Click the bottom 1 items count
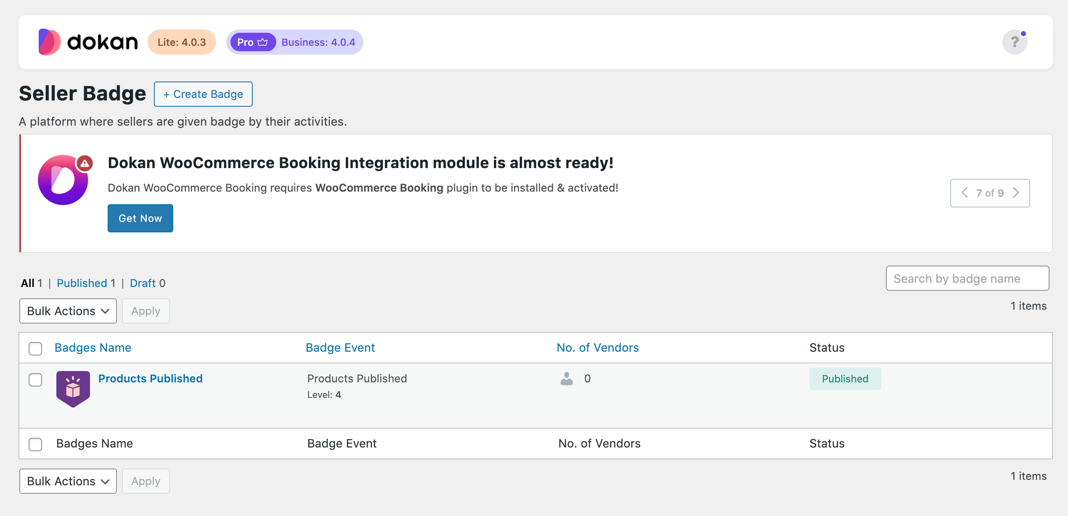 coord(1028,476)
